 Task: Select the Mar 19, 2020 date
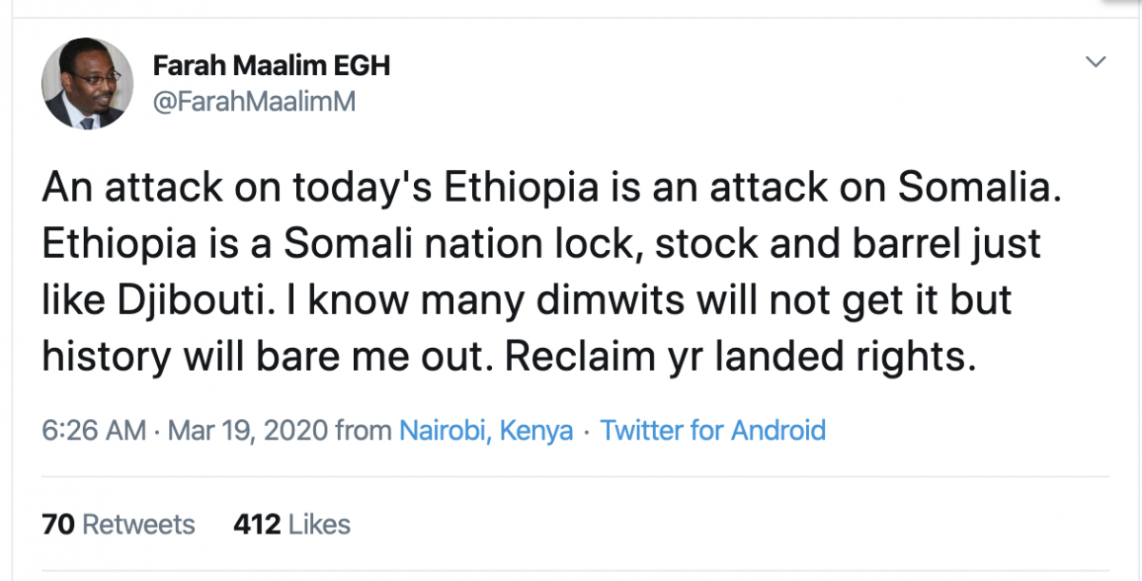pos(247,430)
